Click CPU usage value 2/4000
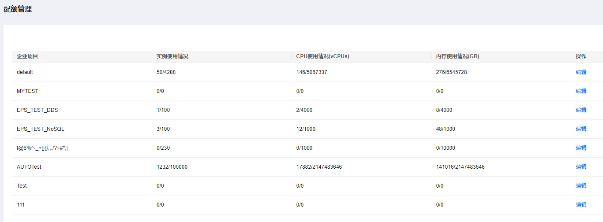 tap(304, 110)
